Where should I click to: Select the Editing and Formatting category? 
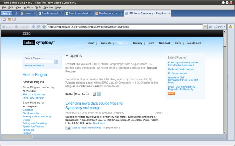(35, 123)
